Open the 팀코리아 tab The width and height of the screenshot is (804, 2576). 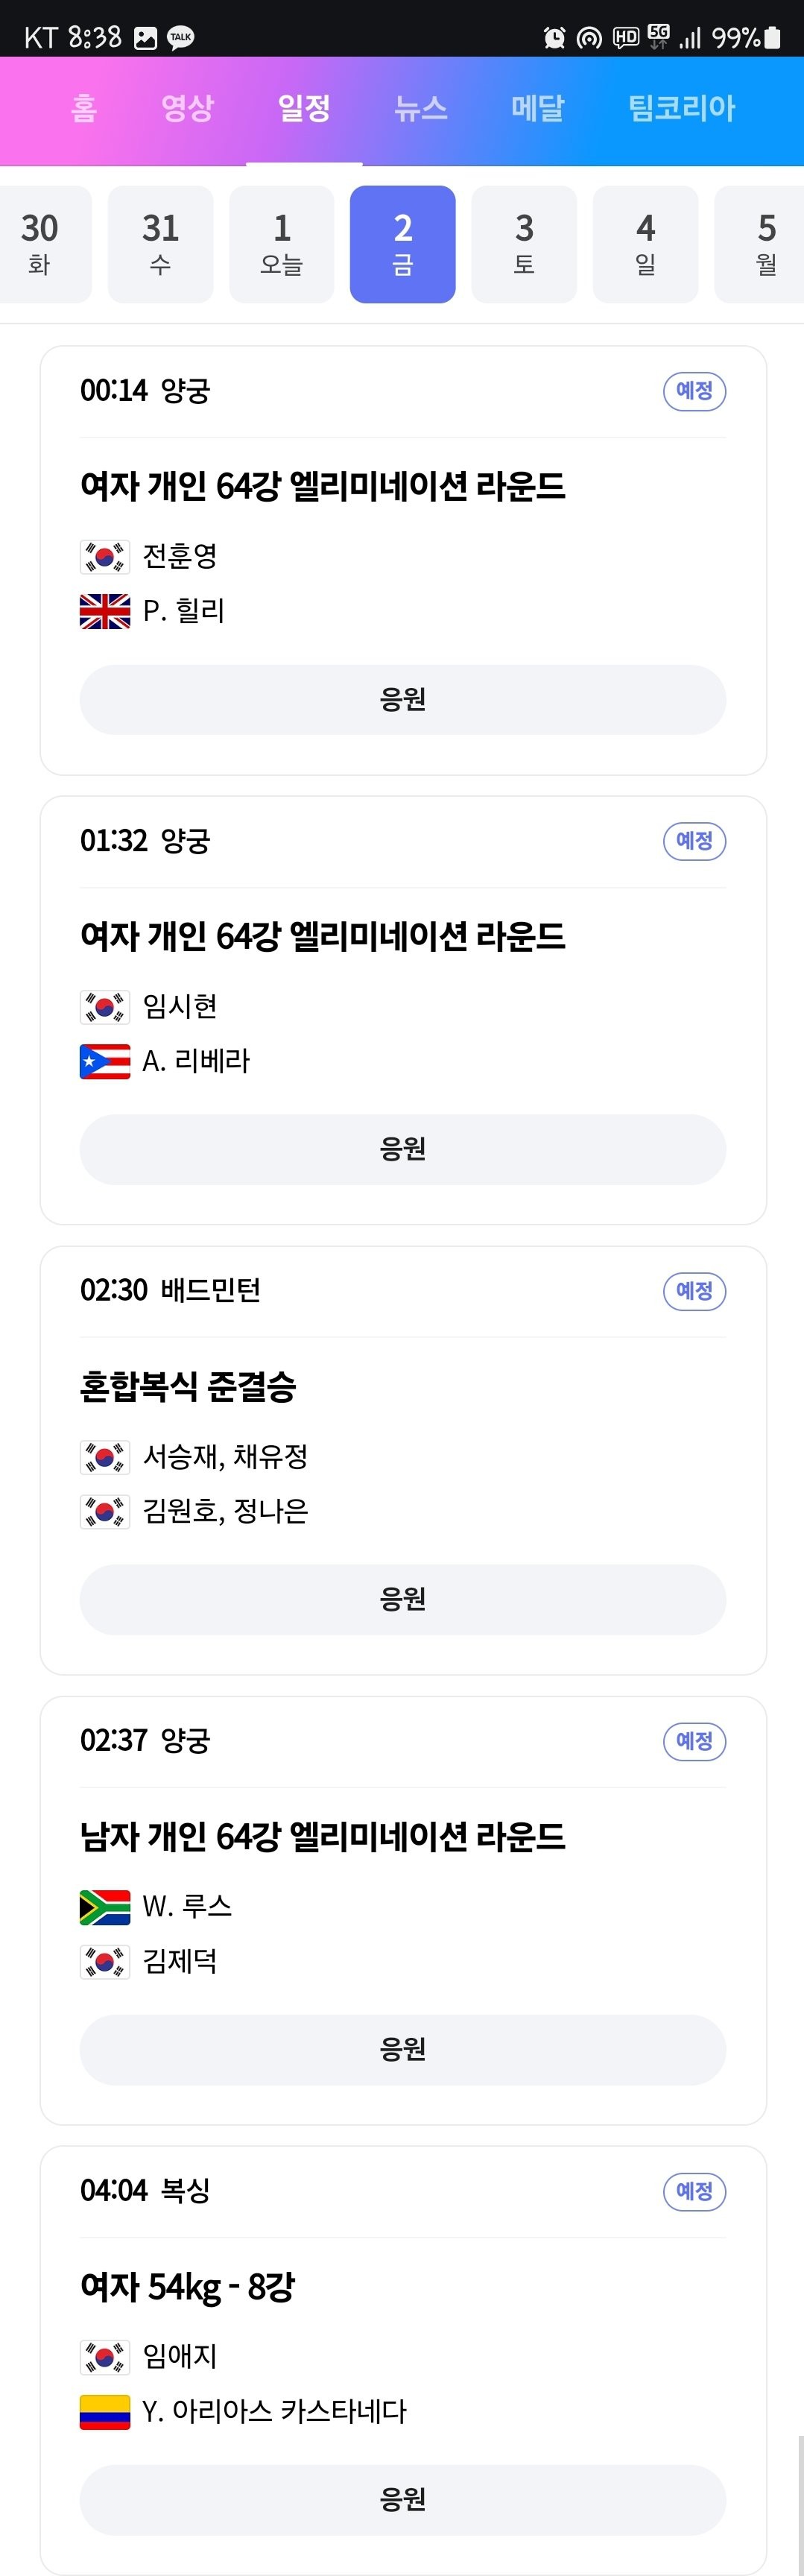click(682, 108)
